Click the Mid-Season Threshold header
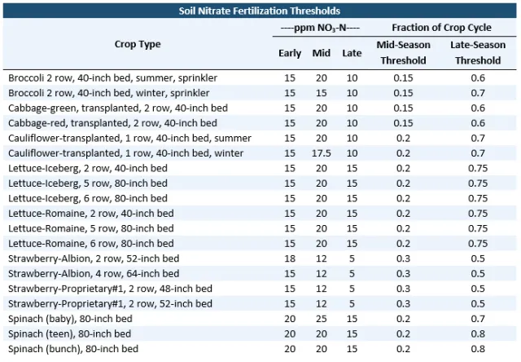This screenshot has height=362, width=521. click(x=402, y=52)
